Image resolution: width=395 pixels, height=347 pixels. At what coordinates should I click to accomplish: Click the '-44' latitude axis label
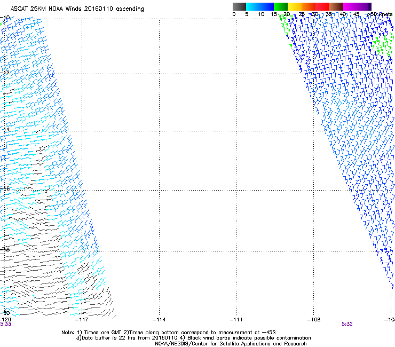click(5, 130)
